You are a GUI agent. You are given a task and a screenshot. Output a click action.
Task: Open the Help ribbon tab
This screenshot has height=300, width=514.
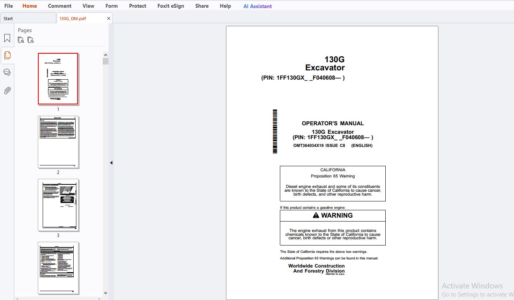click(x=225, y=6)
